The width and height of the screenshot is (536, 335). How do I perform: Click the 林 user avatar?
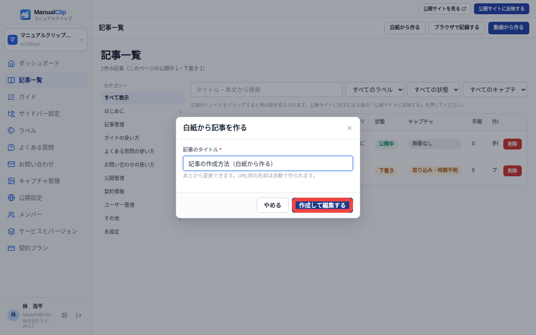13,315
